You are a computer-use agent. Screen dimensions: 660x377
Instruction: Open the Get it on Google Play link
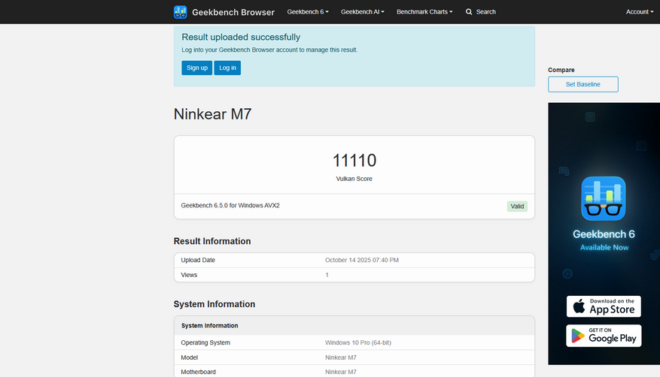(604, 336)
